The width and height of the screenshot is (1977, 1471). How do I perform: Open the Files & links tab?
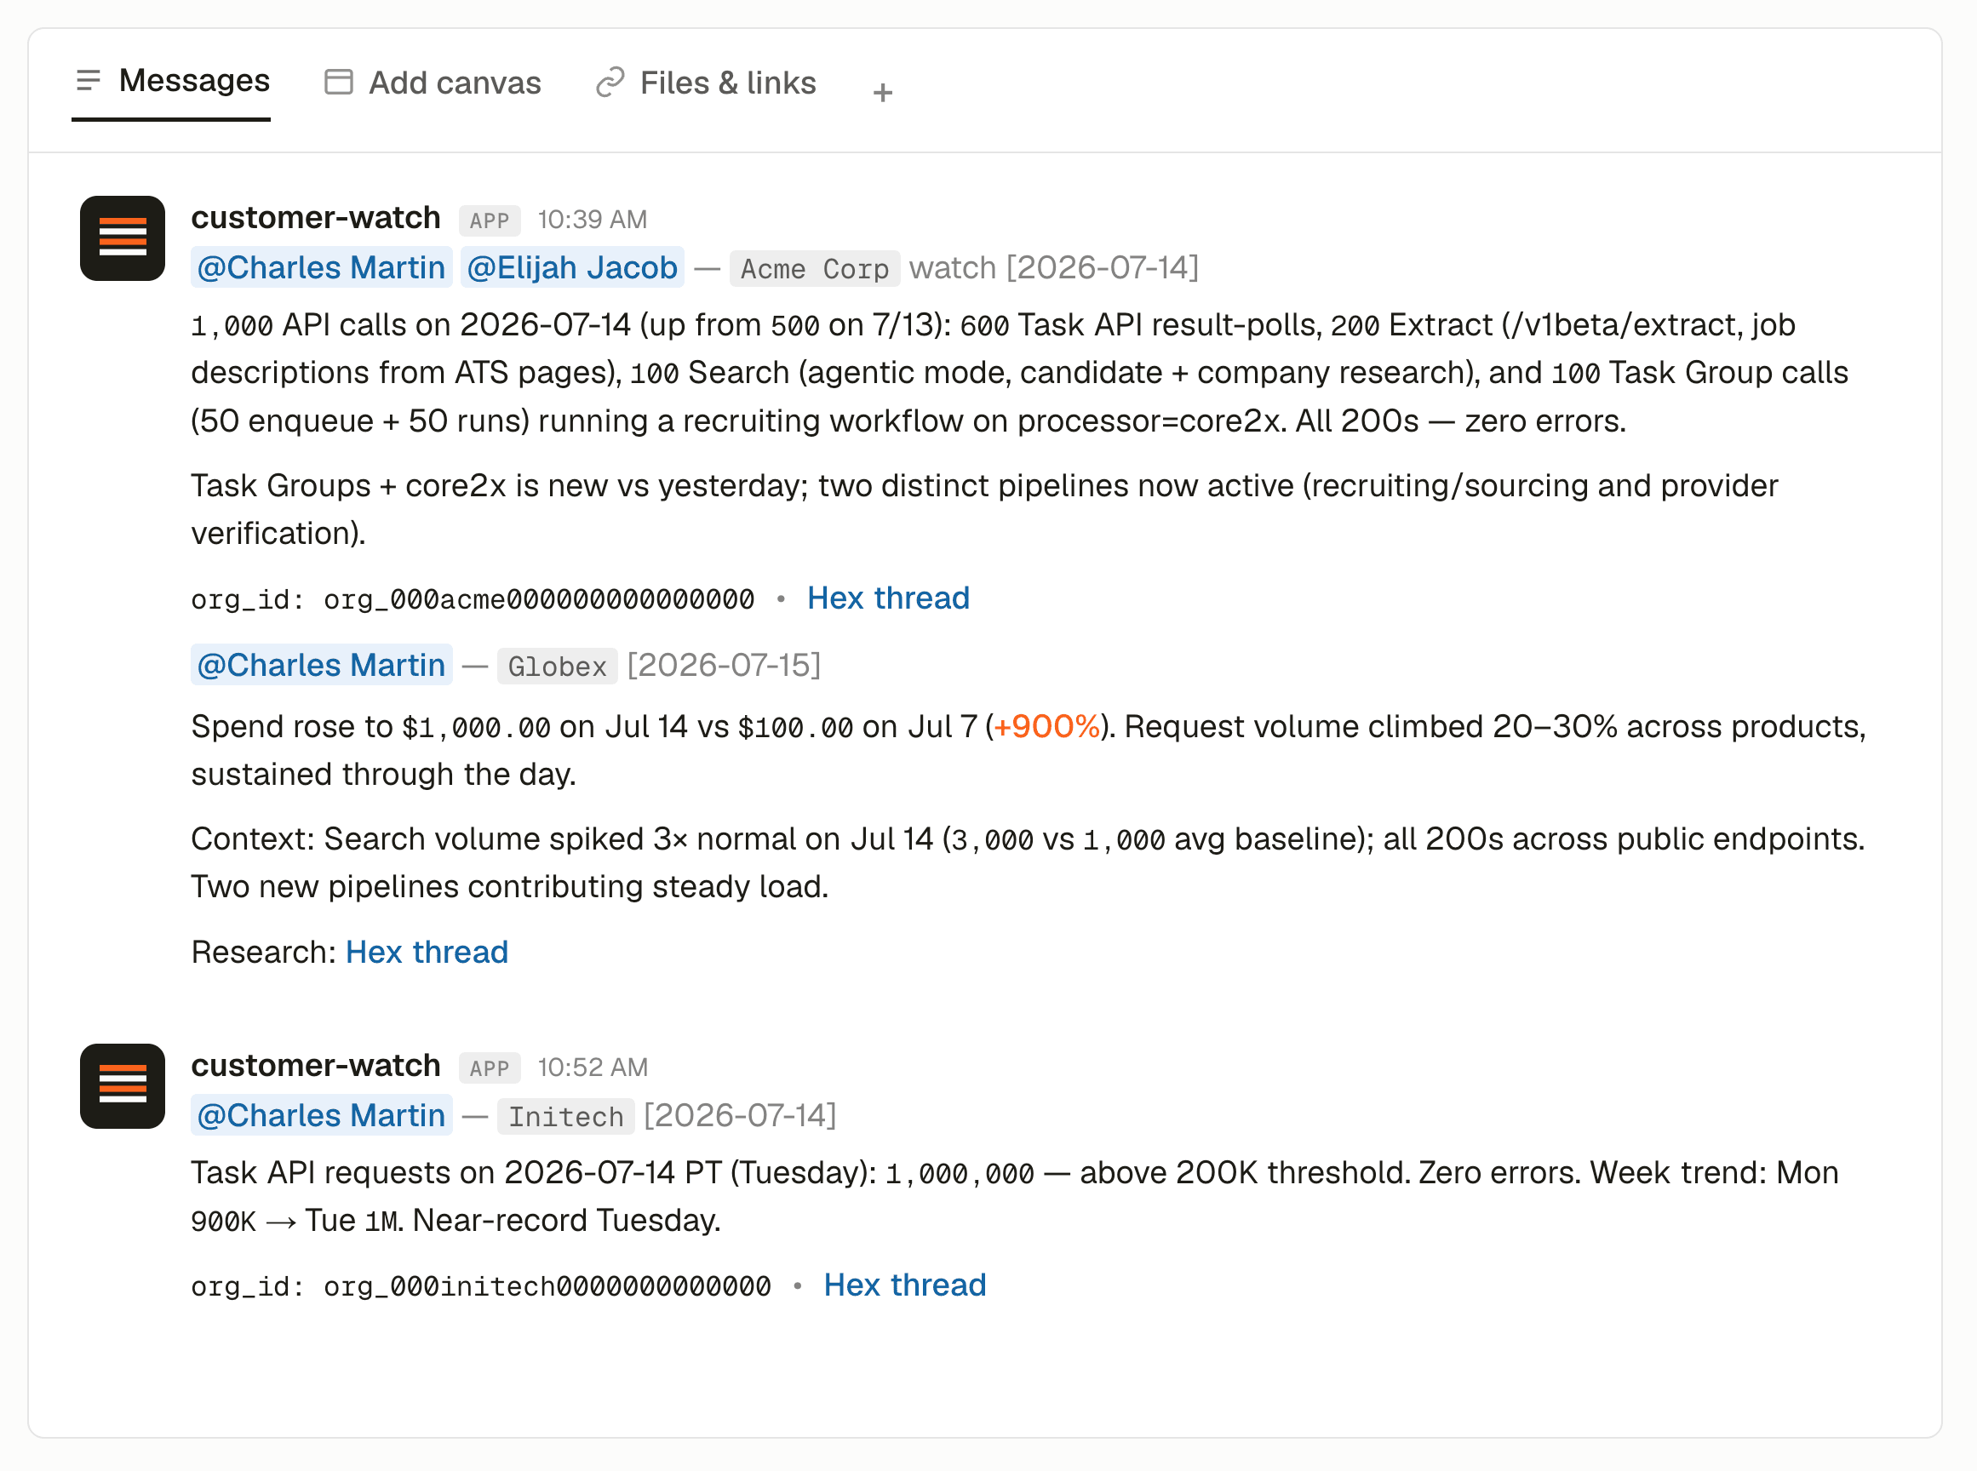coord(706,83)
